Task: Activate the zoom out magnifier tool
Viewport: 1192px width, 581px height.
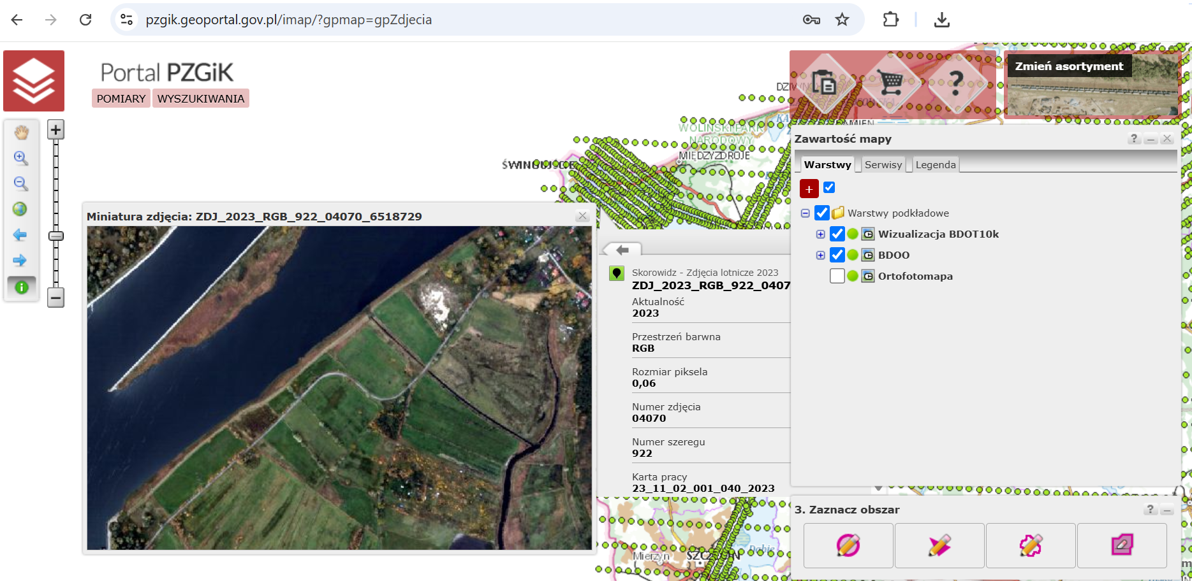Action: (20, 184)
